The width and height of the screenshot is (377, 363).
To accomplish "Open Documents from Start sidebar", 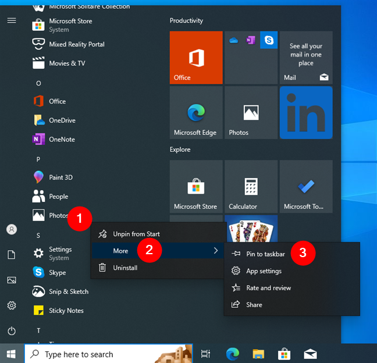I will (x=12, y=255).
